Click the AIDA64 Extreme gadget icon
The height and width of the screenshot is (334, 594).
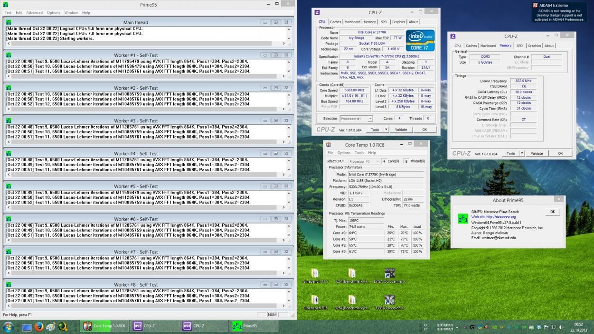(535, 5)
